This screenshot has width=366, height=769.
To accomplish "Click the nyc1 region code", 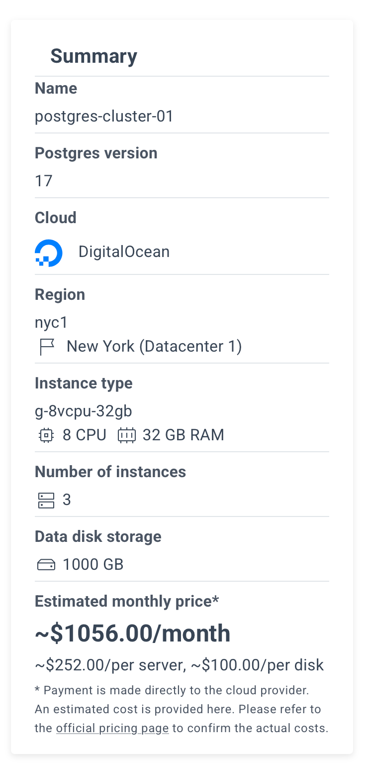I will (x=51, y=323).
